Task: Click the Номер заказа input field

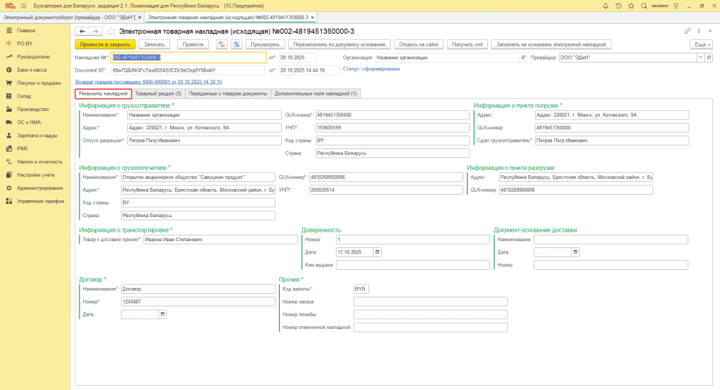Action: [430, 301]
